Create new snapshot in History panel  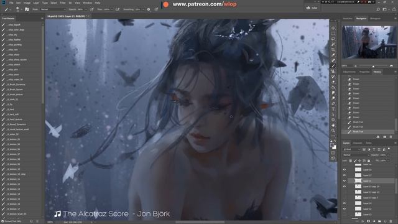[x=384, y=137]
